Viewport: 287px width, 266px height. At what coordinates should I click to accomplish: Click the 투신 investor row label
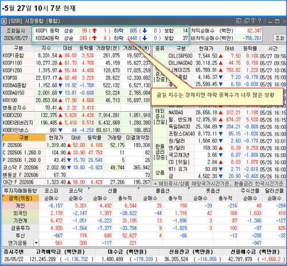[20, 235]
